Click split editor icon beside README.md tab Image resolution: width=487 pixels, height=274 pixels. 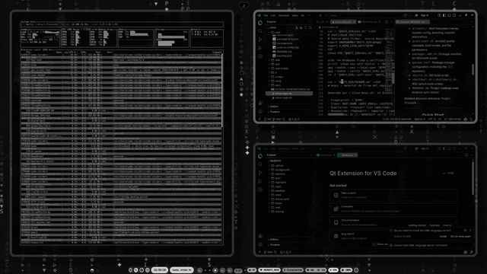[x=387, y=22]
